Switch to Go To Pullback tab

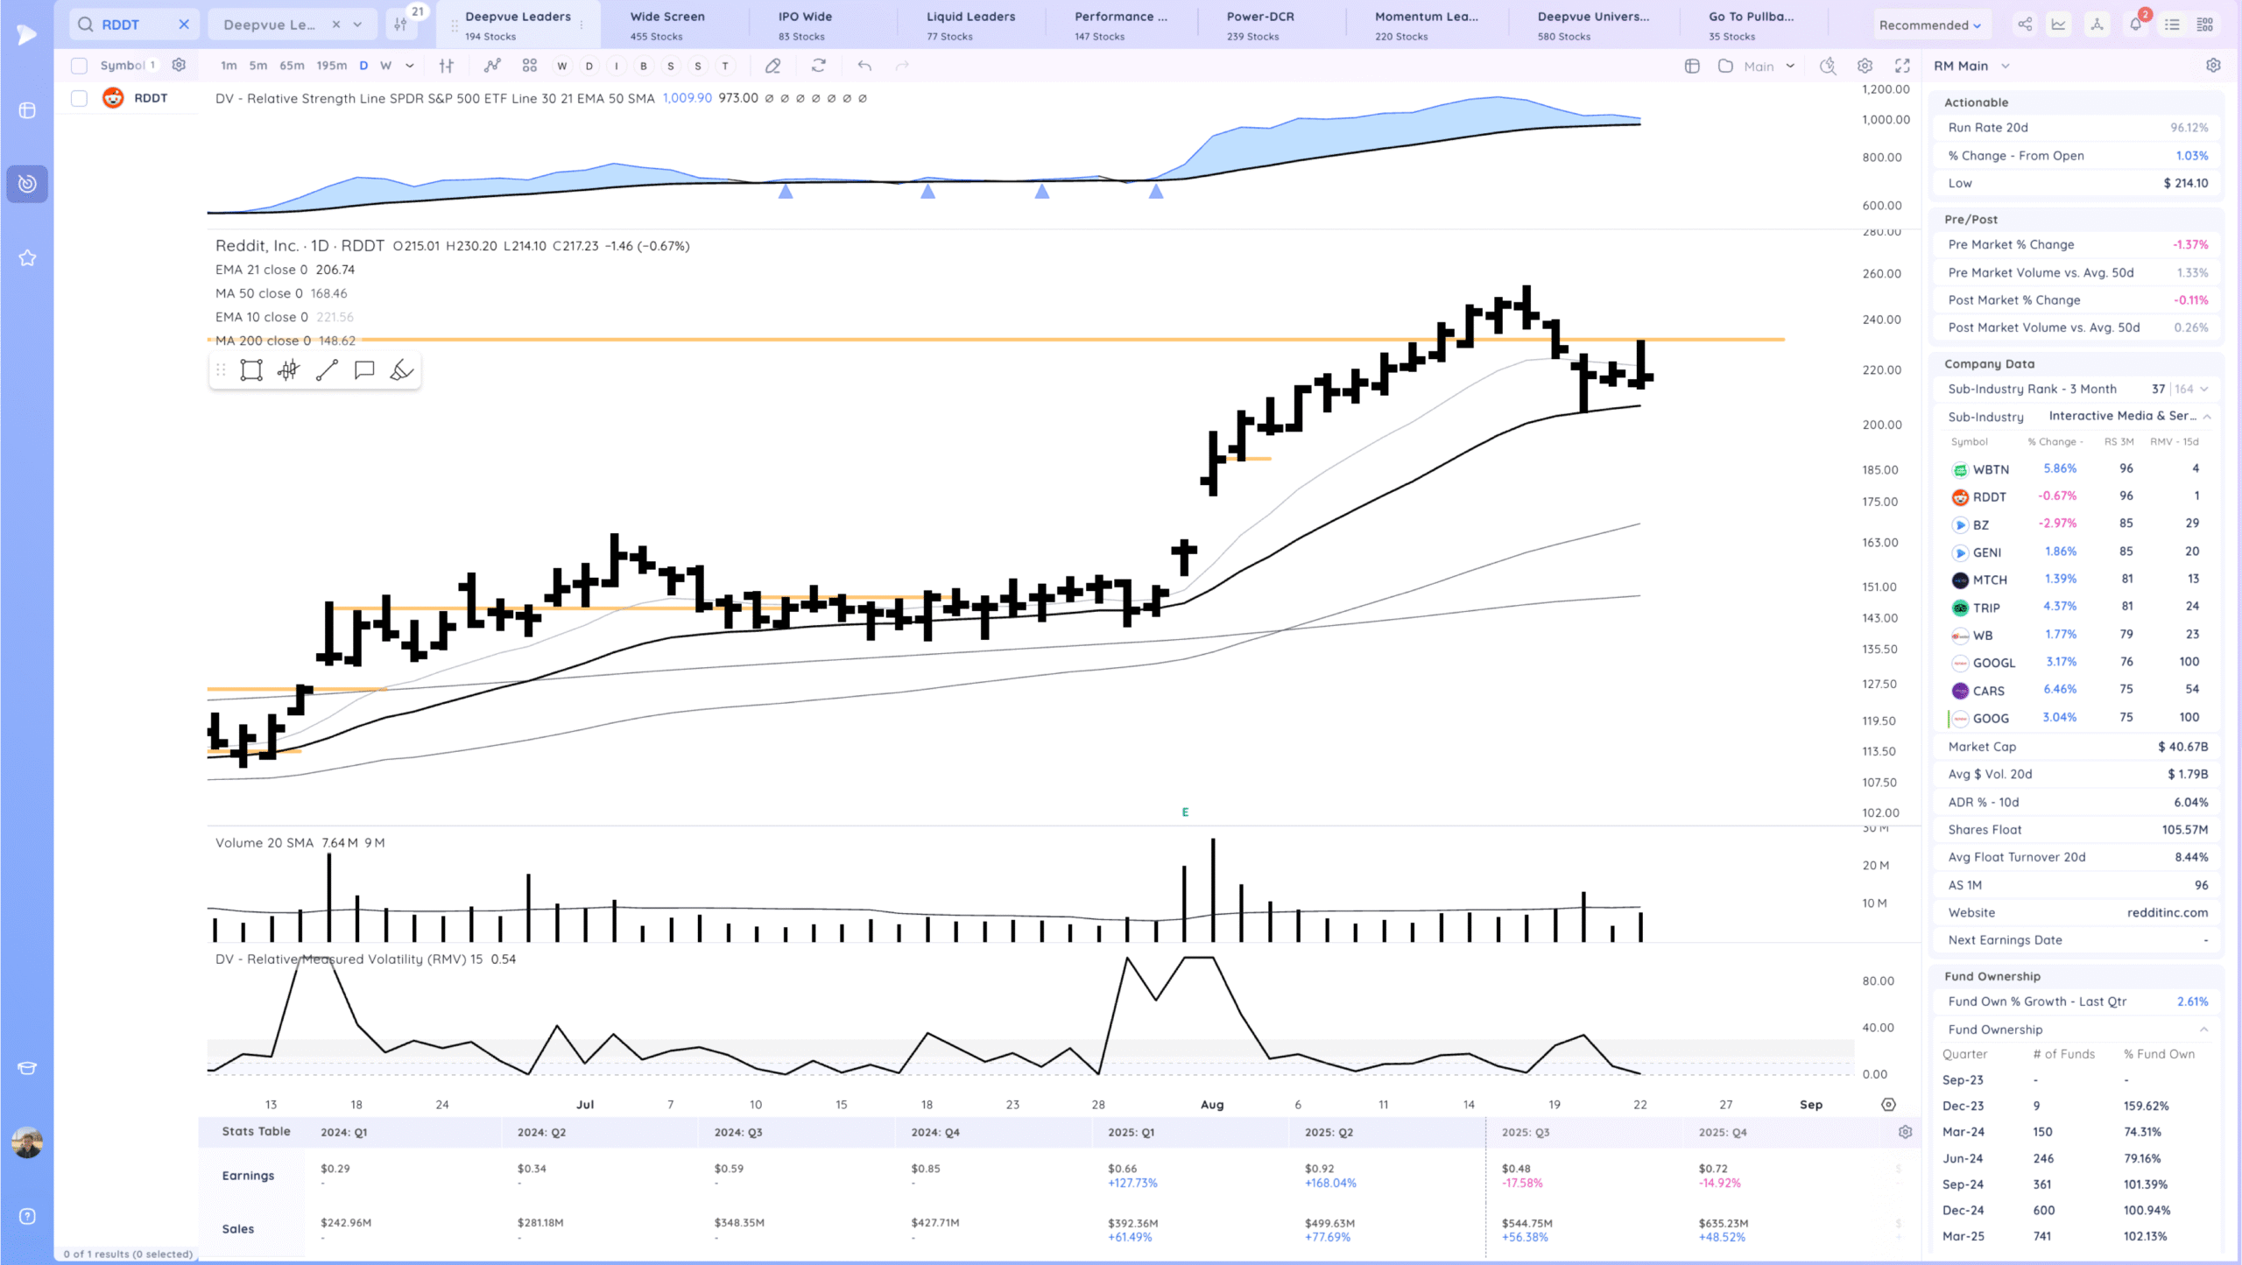[x=1751, y=25]
